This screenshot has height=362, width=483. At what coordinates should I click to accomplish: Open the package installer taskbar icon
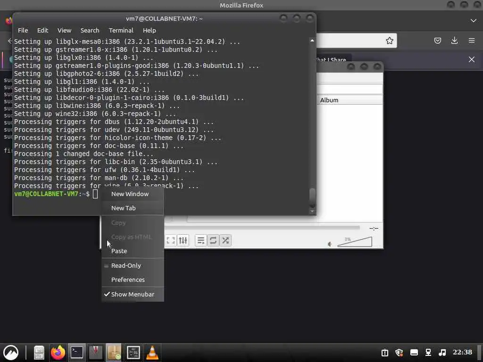(114, 352)
